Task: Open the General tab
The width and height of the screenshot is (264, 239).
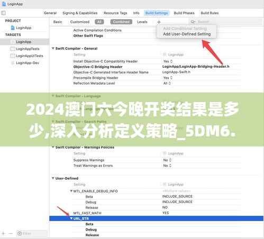Action: (x=50, y=13)
